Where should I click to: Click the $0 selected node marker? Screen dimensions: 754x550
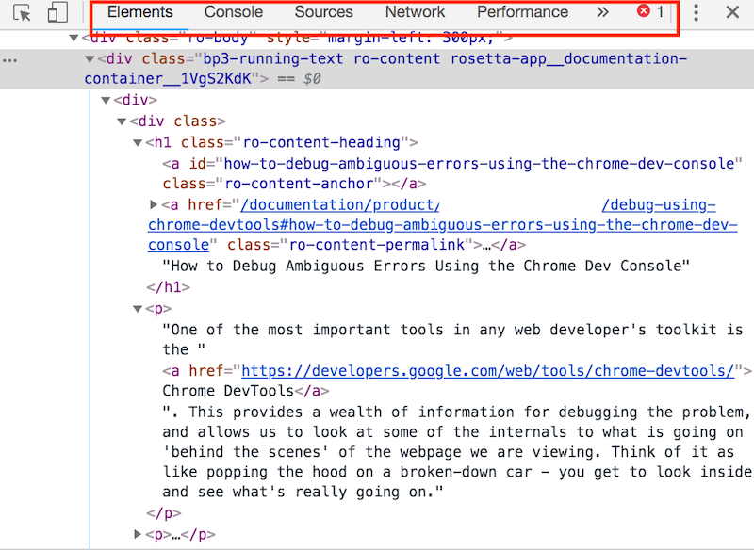pyautogui.click(x=312, y=79)
